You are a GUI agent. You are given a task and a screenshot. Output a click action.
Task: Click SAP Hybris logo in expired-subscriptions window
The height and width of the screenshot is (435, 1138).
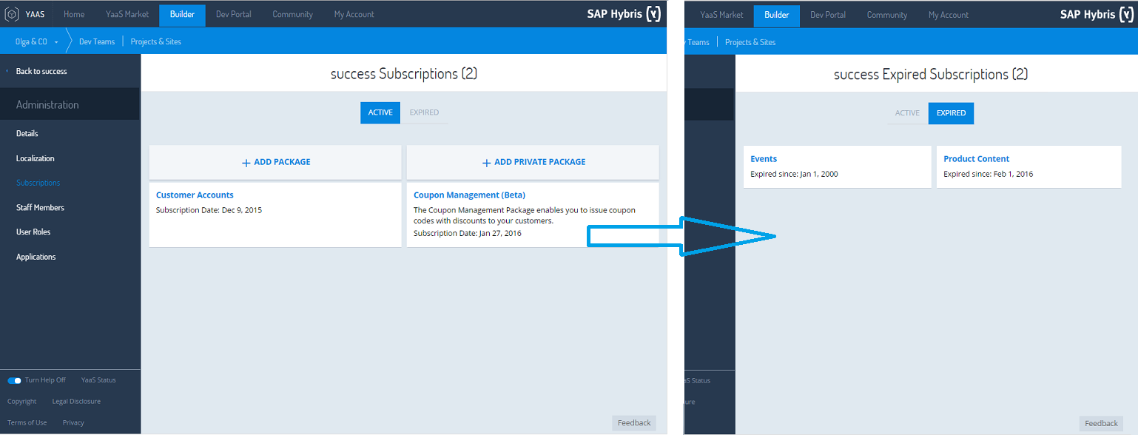pos(1097,15)
